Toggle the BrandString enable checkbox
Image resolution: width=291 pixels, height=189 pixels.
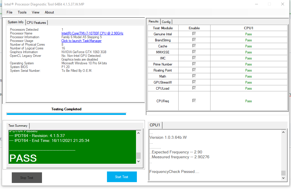[x=194, y=40]
